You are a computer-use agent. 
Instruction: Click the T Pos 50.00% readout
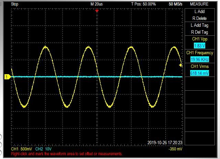pos(143,4)
